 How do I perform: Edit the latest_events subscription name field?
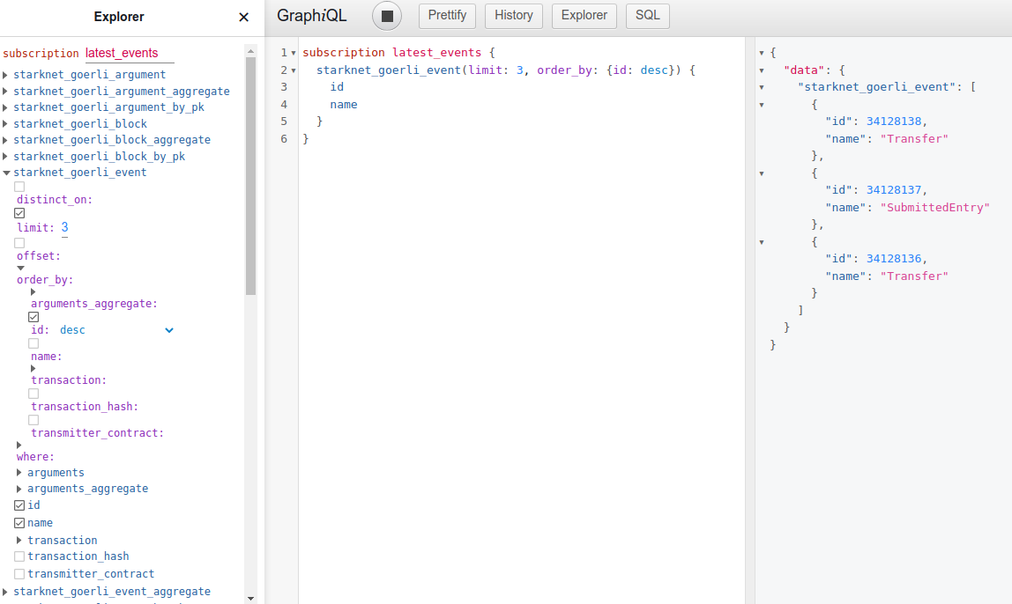130,54
